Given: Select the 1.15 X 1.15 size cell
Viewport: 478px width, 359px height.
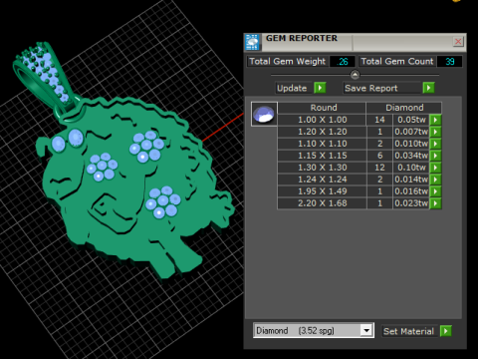Looking at the screenshot, I should [322, 156].
